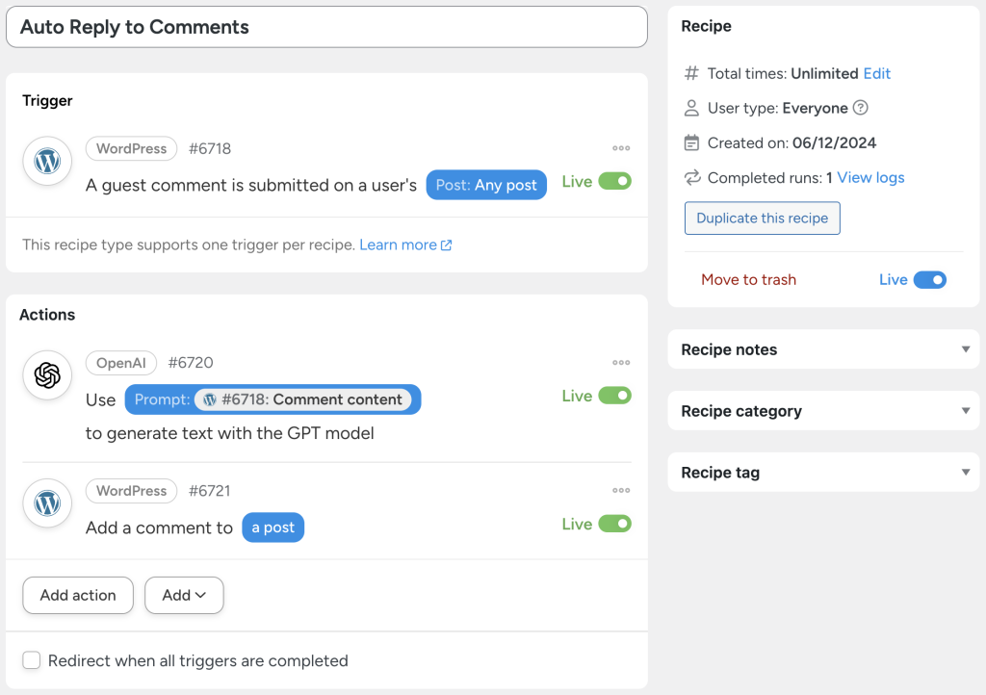Check Redirect when all triggers are completed
The image size is (986, 695).
[x=31, y=660]
